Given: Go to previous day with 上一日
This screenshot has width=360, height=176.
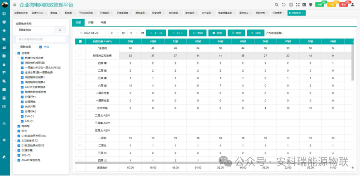Looking at the screenshot, I should [x=156, y=33].
